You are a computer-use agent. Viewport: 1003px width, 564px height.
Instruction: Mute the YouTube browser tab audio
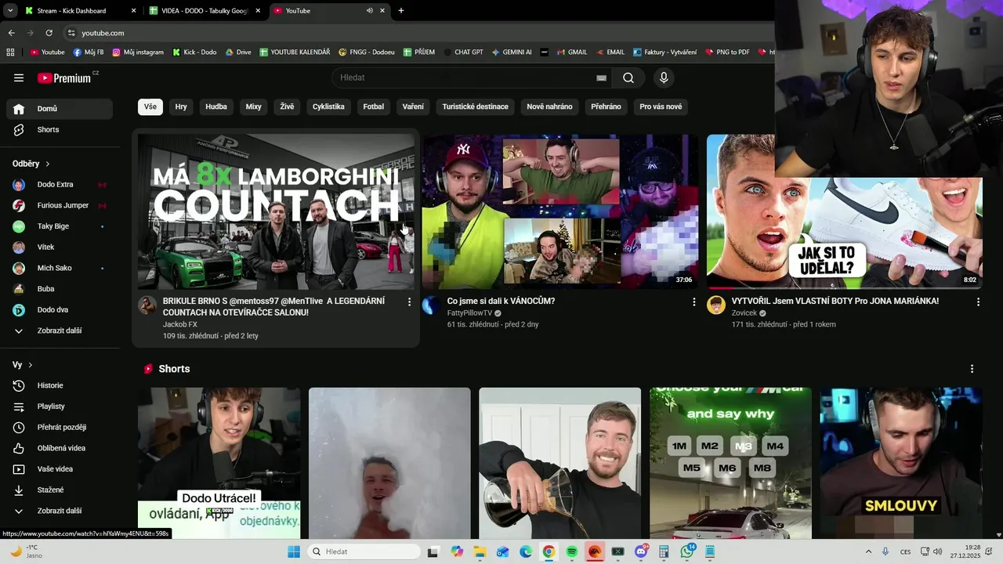[369, 11]
